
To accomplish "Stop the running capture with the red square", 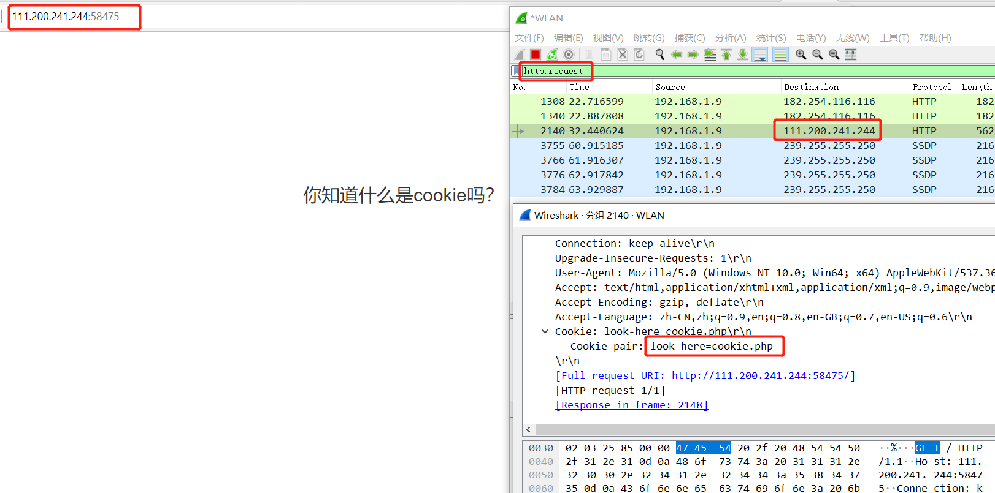I will point(536,55).
